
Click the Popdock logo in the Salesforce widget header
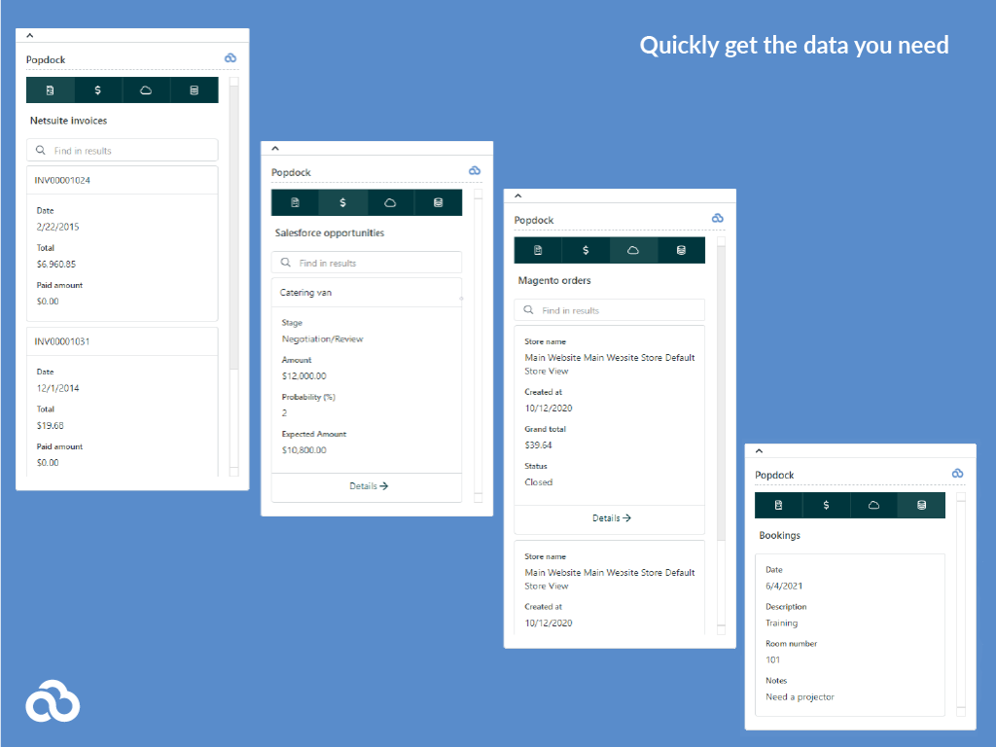click(475, 170)
